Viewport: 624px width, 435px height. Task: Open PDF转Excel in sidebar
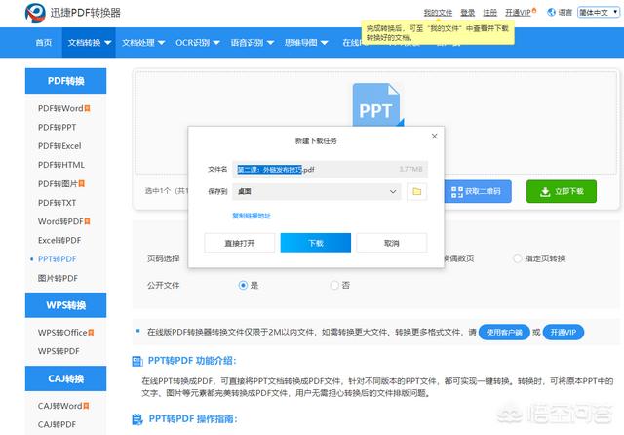(59, 146)
